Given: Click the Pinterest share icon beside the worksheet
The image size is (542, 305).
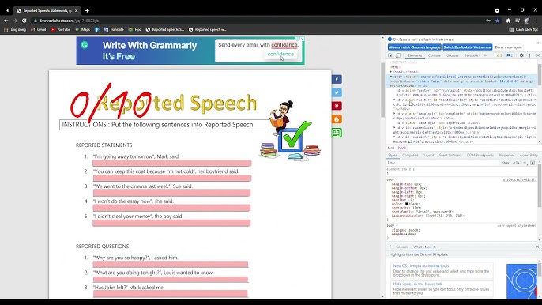Looking at the screenshot, I should [337, 106].
